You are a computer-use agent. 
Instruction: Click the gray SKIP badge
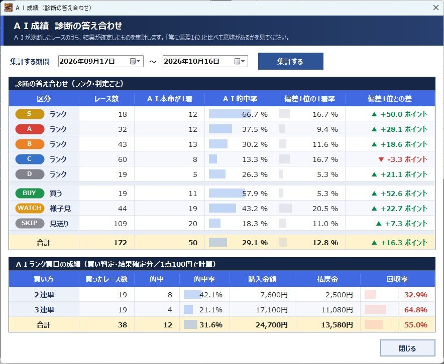(x=30, y=223)
